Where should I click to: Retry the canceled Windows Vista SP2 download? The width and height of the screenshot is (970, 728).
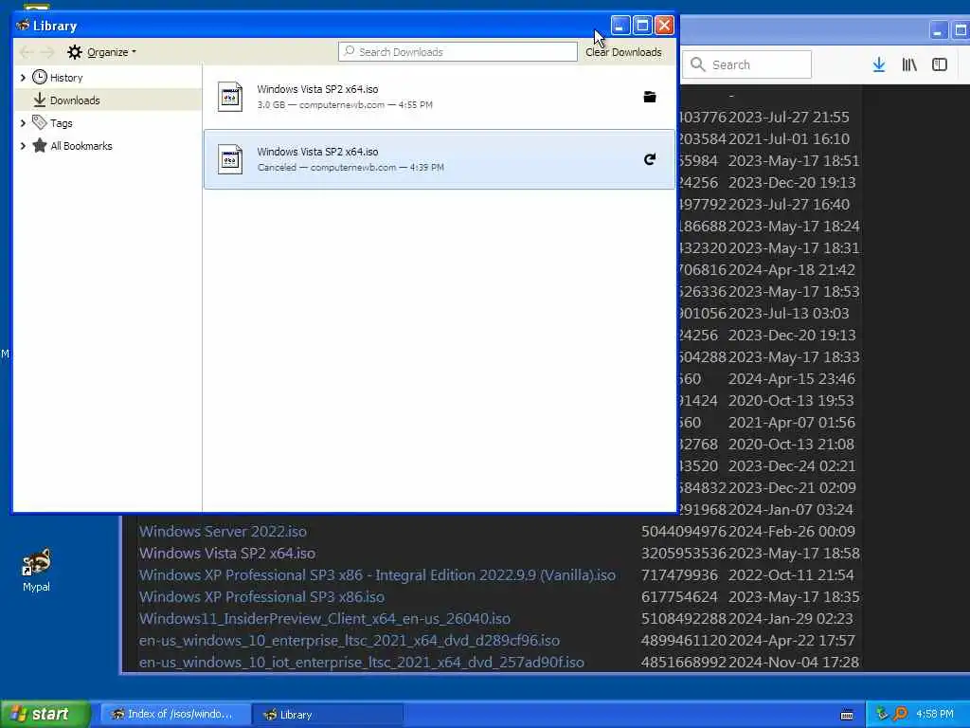[650, 159]
